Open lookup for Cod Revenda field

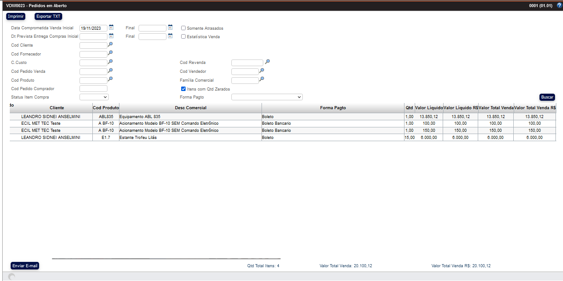click(x=267, y=62)
